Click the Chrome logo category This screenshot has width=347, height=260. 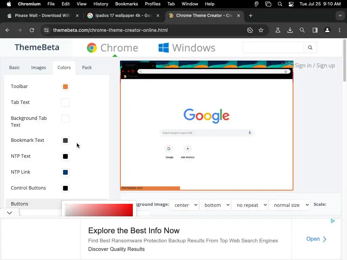[113, 48]
